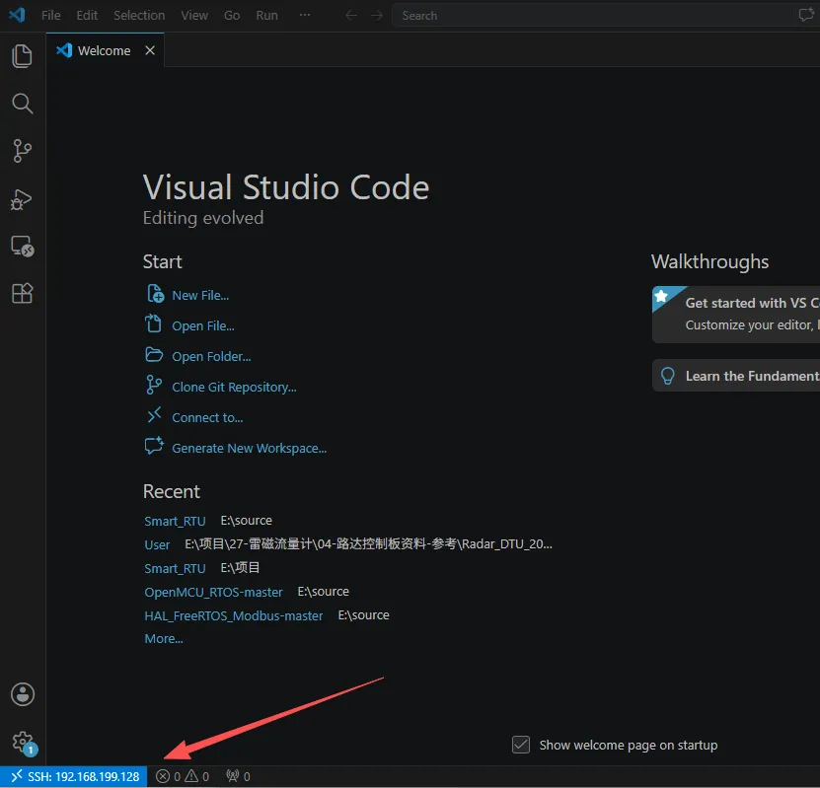Go forward with right arrow
The width and height of the screenshot is (820, 788).
[x=377, y=15]
